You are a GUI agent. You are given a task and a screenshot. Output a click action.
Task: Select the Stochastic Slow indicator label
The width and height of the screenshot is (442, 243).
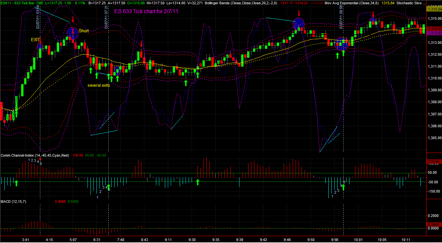click(411, 3)
